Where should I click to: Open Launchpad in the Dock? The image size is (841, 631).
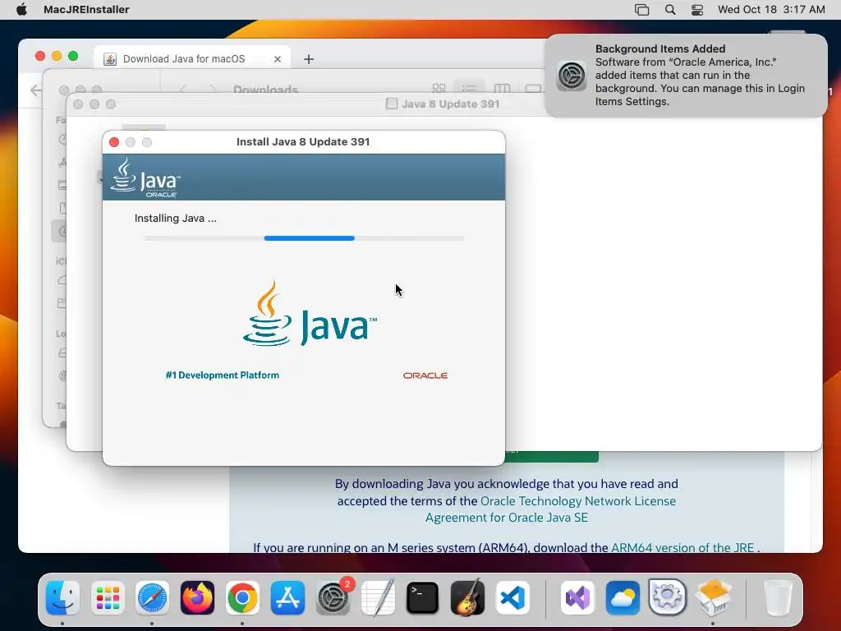pyautogui.click(x=108, y=598)
